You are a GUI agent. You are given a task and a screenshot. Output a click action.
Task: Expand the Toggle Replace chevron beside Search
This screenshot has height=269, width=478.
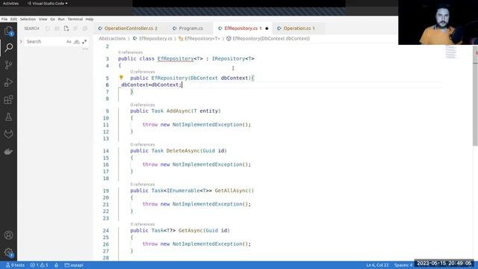pyautogui.click(x=21, y=42)
